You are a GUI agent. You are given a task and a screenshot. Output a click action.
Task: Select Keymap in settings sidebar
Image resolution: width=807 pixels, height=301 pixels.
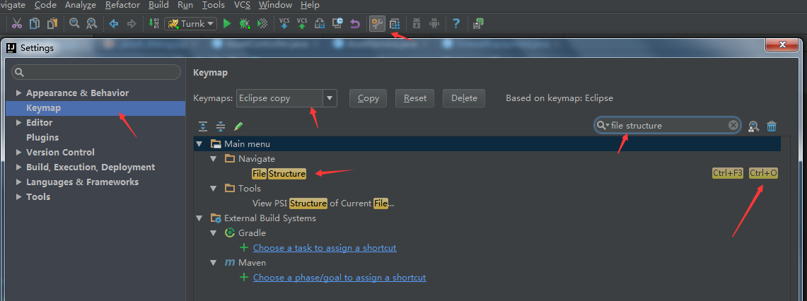95,108
